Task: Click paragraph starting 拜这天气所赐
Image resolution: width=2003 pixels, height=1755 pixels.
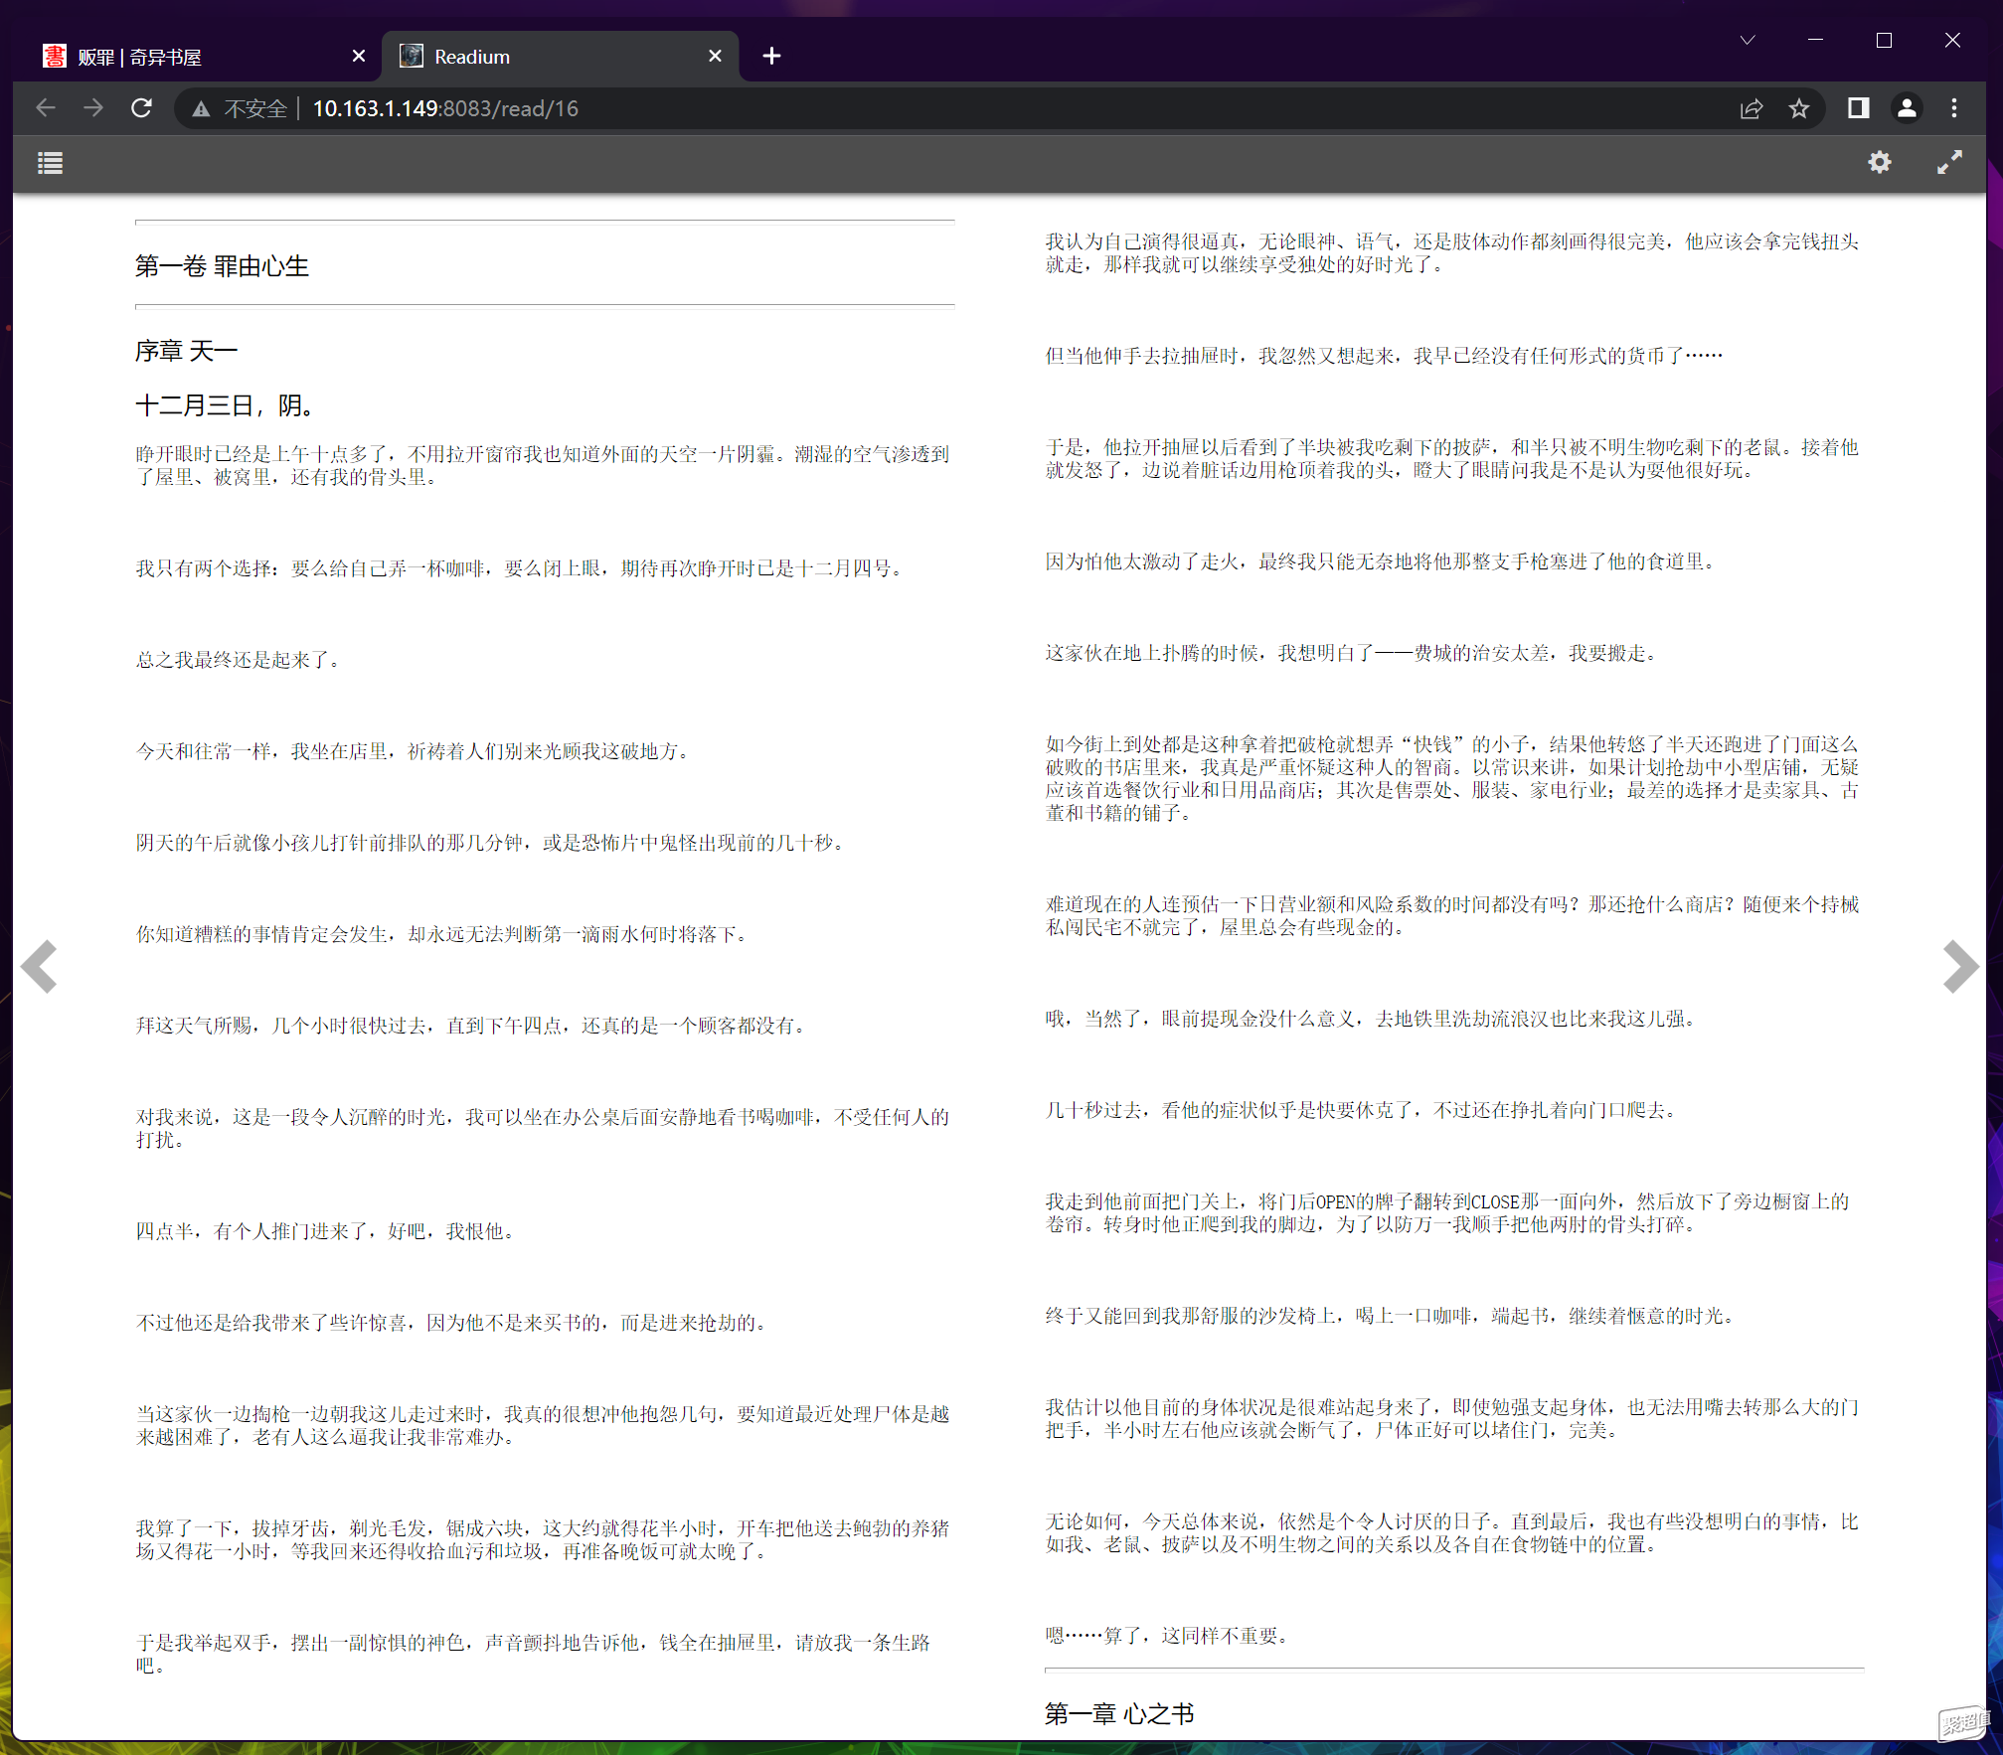Action: point(471,1026)
